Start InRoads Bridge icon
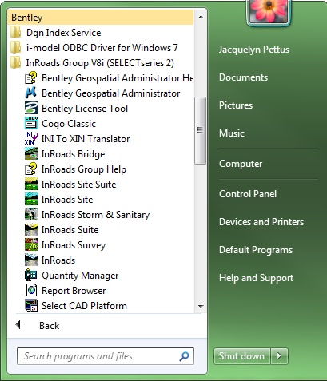The image size is (327, 381). pos(31,154)
